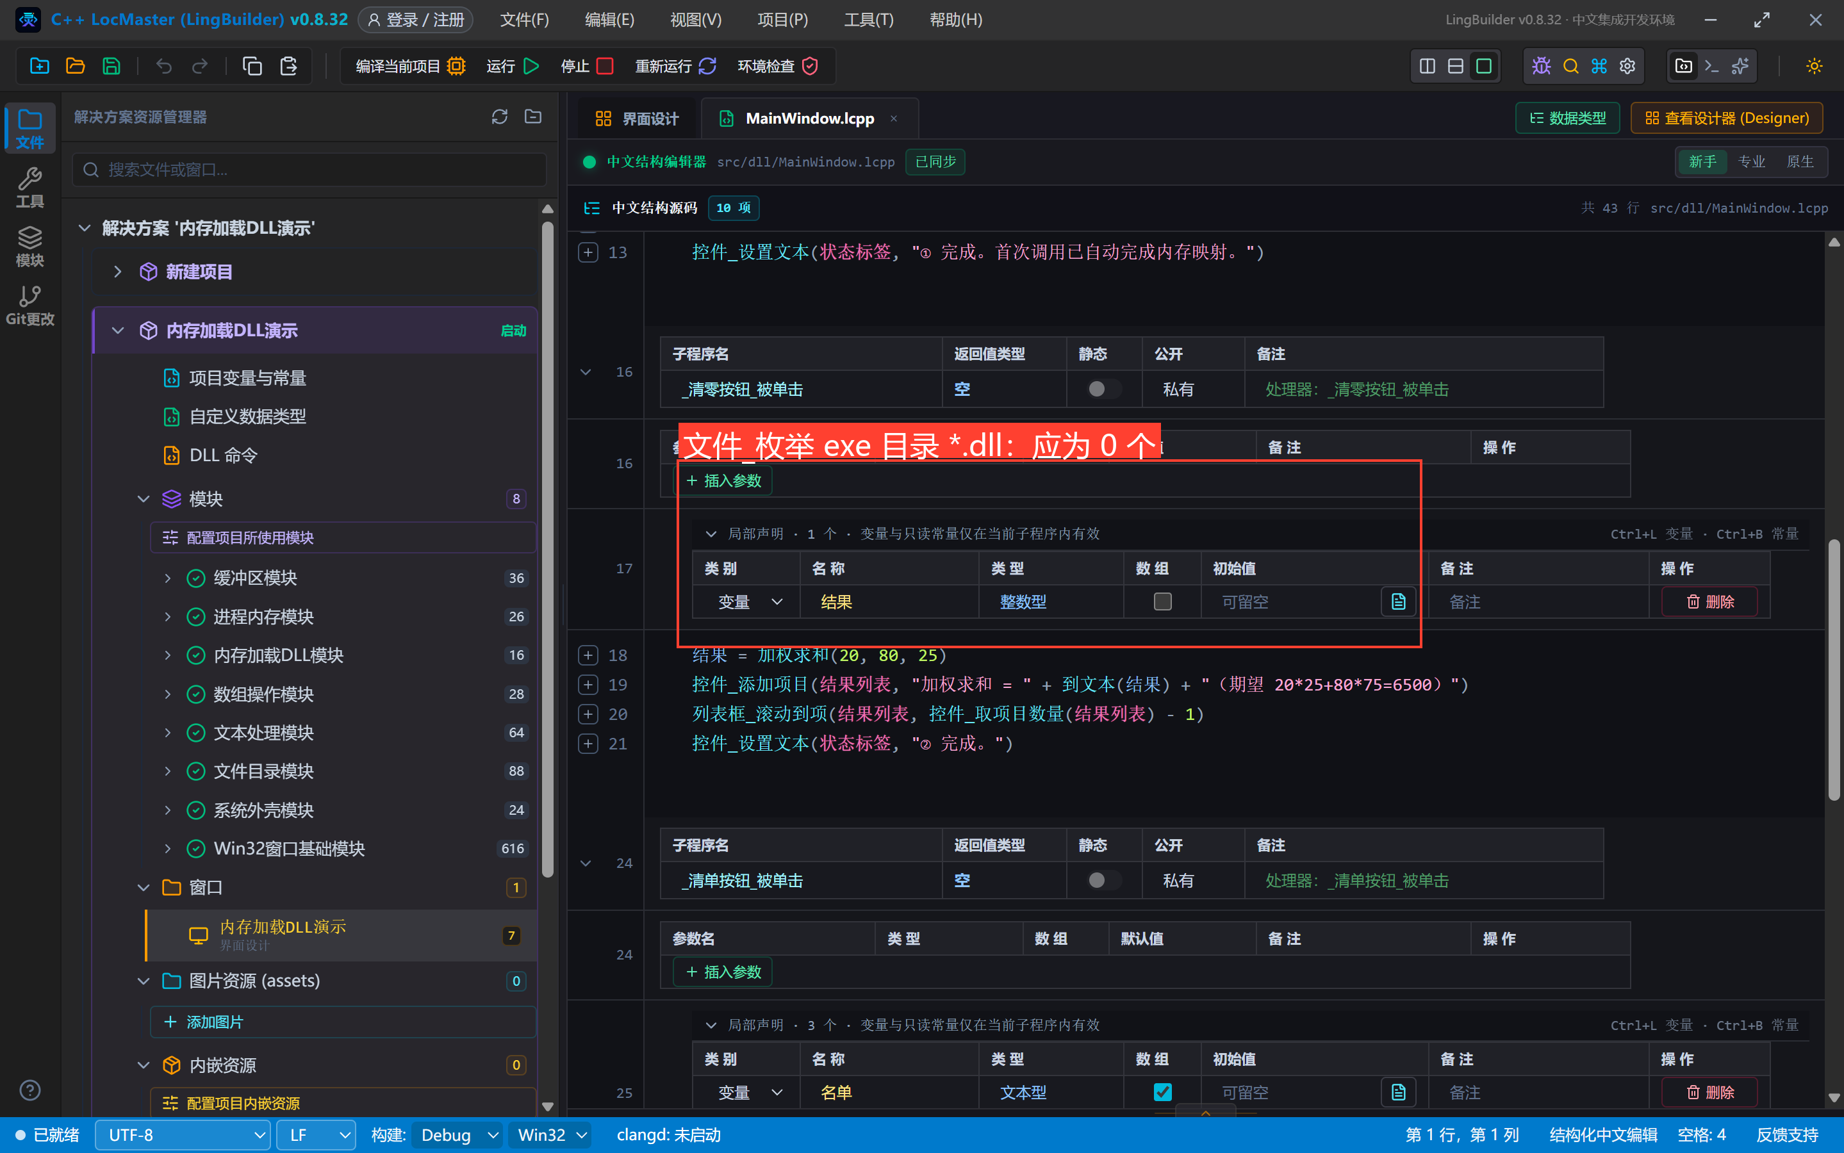This screenshot has width=1844, height=1153.
Task: Open the 模块 sidebar panel
Action: pyautogui.click(x=29, y=247)
